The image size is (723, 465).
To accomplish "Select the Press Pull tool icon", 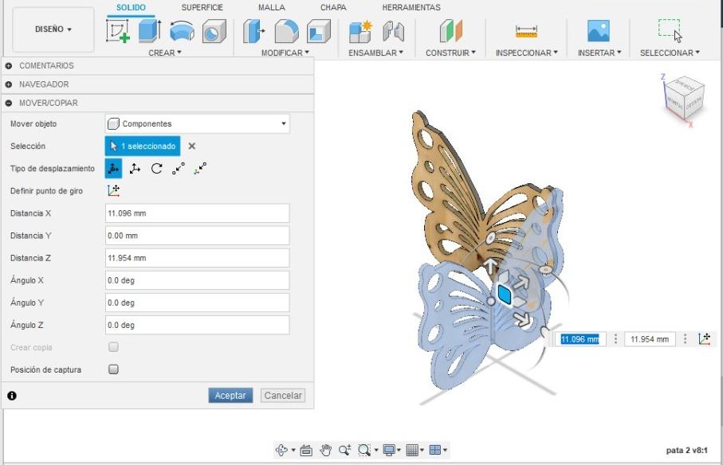I will [254, 31].
